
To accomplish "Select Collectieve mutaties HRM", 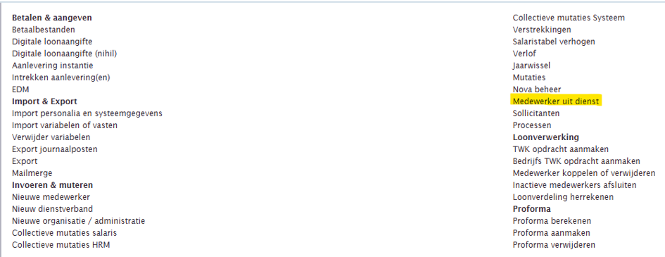I will 61,245.
